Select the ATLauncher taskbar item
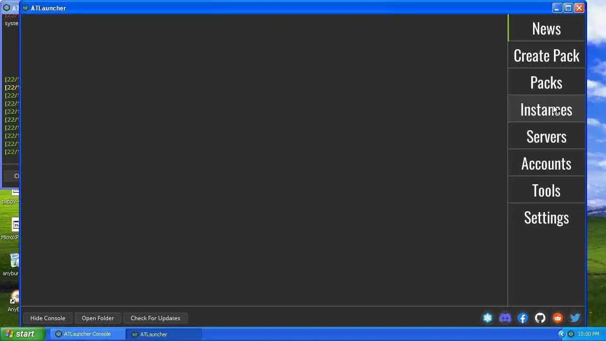This screenshot has height=341, width=606. click(x=164, y=334)
